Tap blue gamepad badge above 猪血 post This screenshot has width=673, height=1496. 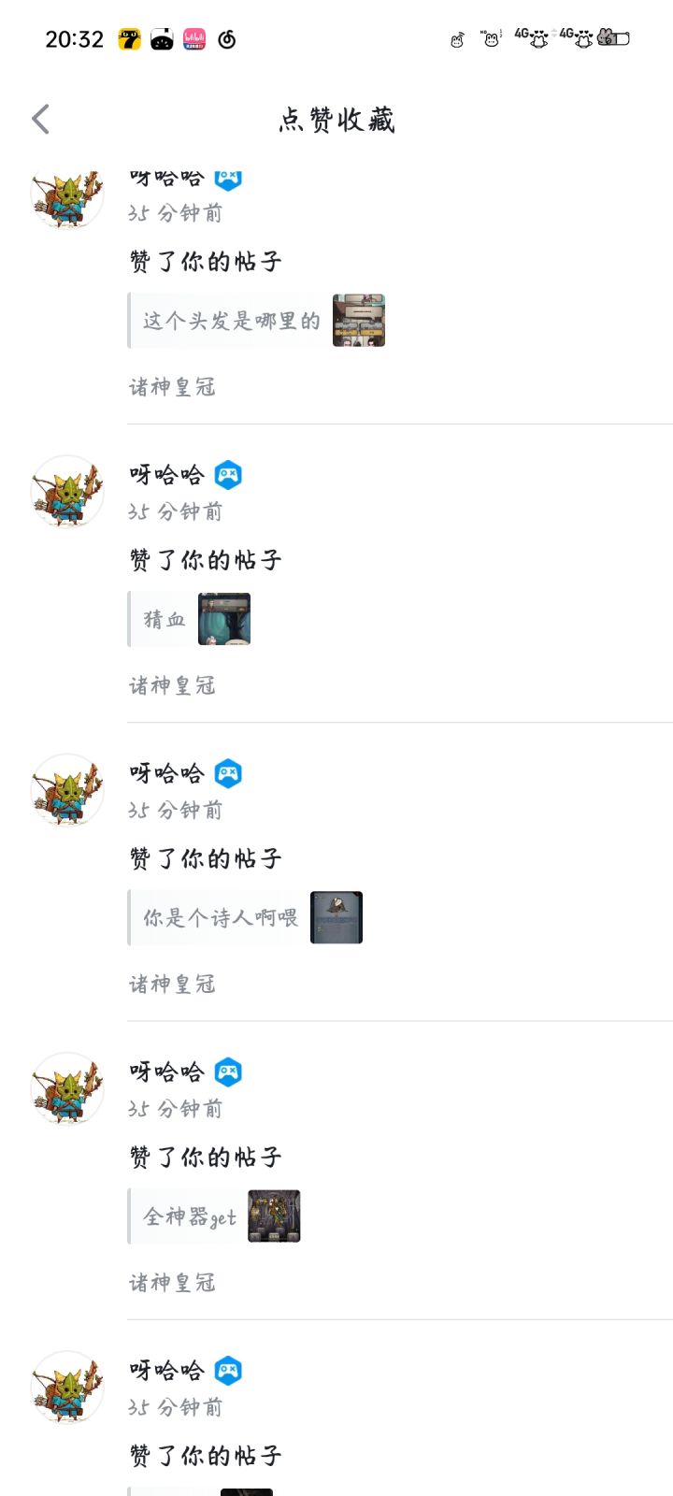tap(228, 475)
